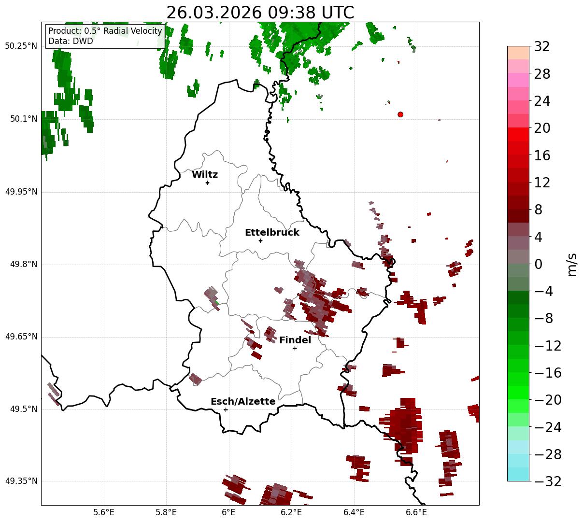Pick the bright red colorbar swatch below 20
Image resolution: width=583 pixels, height=522 pixels.
(x=518, y=134)
